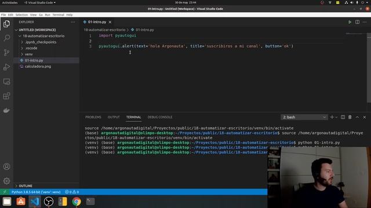Create a new terminal with plus icon
The width and height of the screenshot is (371, 208).
pyautogui.click(x=332, y=117)
